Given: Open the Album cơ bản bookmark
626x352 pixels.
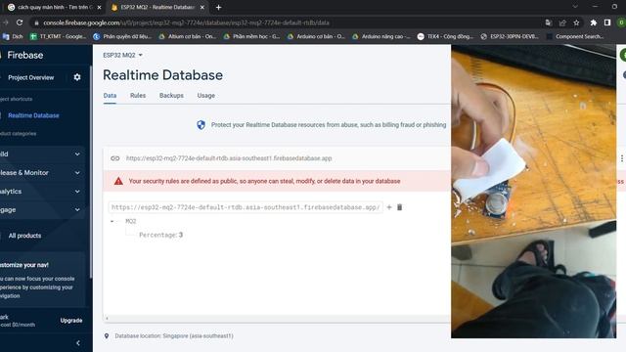Looking at the screenshot, I should (x=188, y=36).
